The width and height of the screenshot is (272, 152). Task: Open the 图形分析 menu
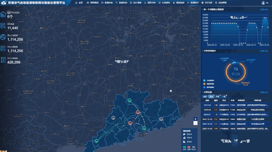pos(150,3)
